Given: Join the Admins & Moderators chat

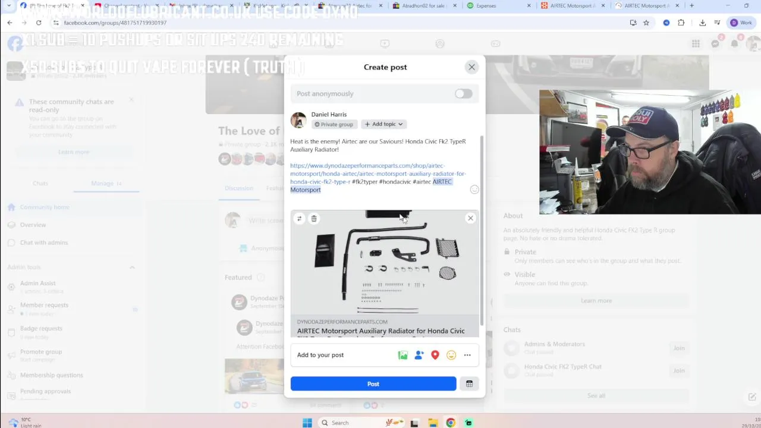Looking at the screenshot, I should pyautogui.click(x=679, y=348).
